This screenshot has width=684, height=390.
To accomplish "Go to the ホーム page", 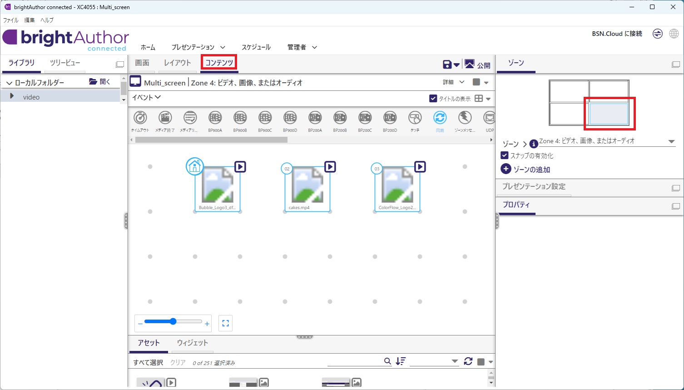I will (148, 47).
